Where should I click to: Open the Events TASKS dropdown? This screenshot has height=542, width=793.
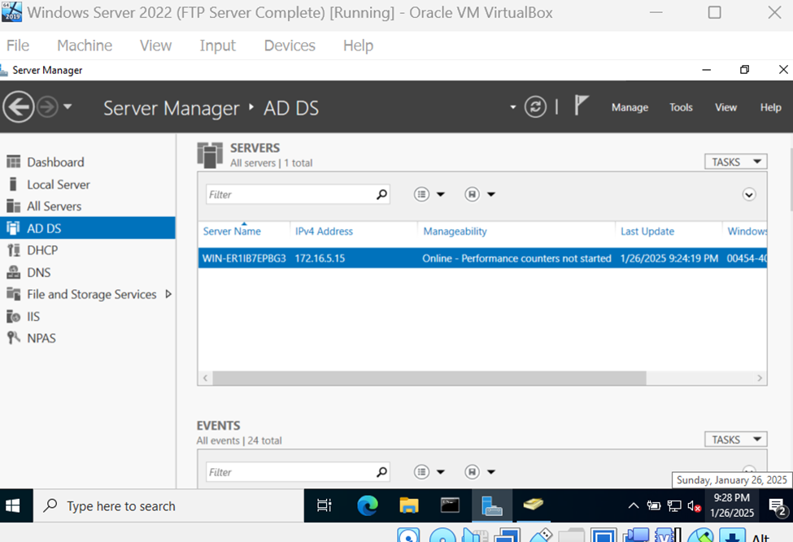[736, 440]
